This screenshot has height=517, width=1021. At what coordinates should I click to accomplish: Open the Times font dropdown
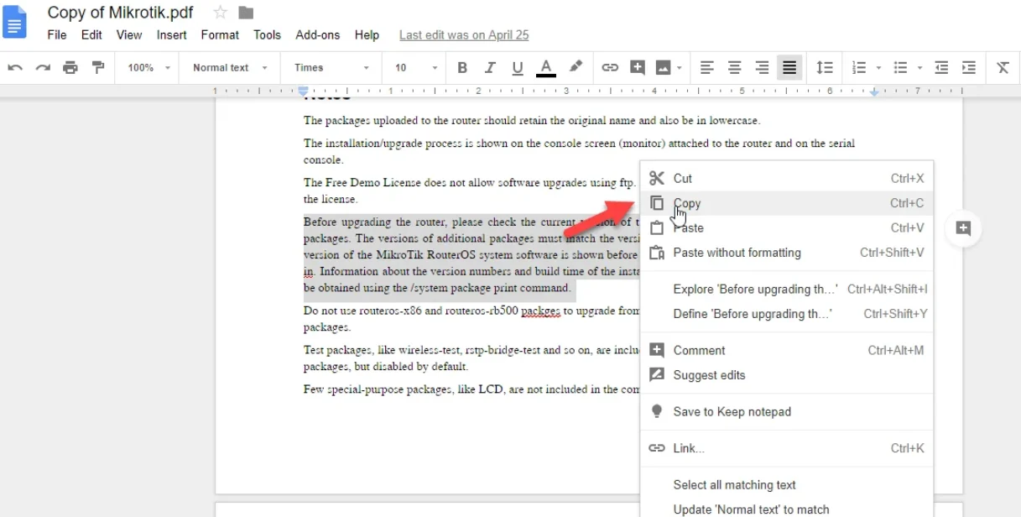(x=331, y=68)
